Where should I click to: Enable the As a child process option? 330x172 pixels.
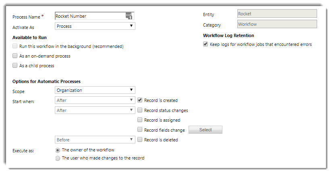click(15, 66)
